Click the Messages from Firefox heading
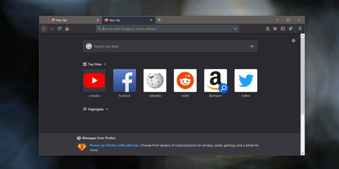 (x=99, y=138)
